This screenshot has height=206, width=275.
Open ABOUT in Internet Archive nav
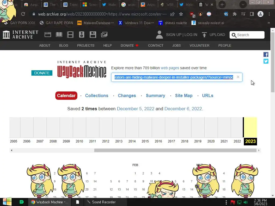[x=45, y=46]
